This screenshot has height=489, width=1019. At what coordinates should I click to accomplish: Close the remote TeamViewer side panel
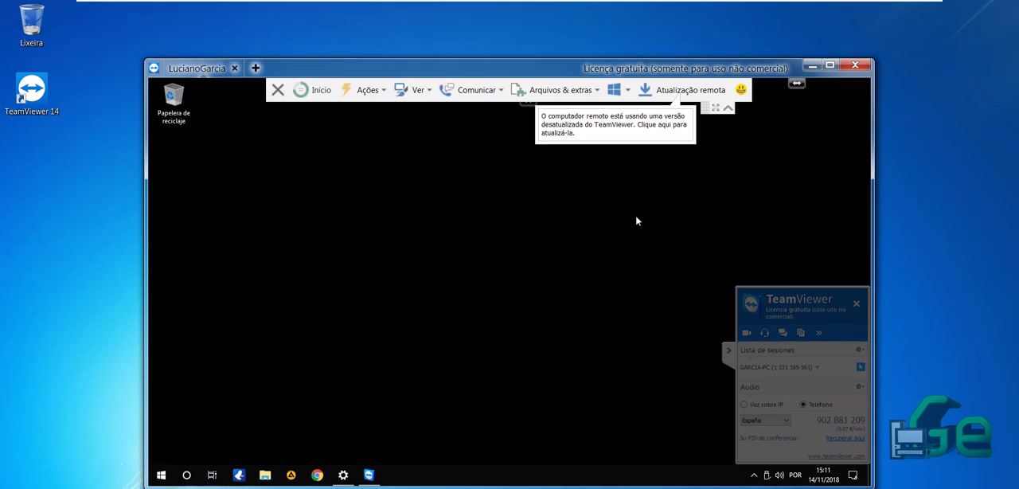coord(857,303)
